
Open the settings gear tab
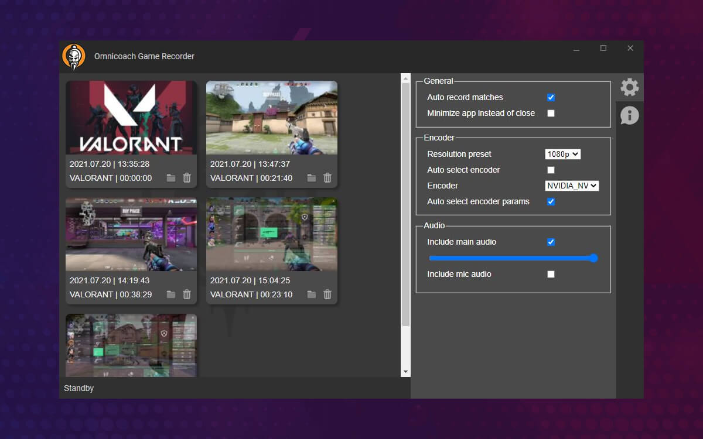tap(630, 87)
